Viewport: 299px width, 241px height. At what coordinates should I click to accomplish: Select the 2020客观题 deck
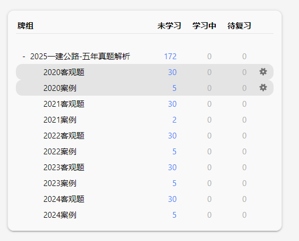pyautogui.click(x=64, y=72)
